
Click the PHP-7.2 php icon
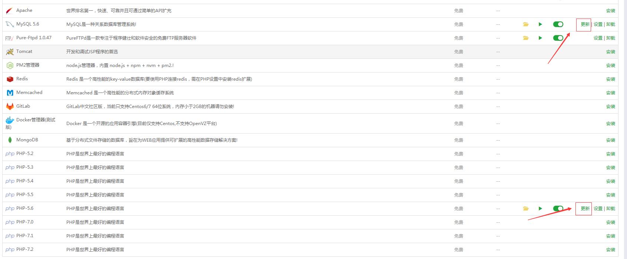click(10, 250)
